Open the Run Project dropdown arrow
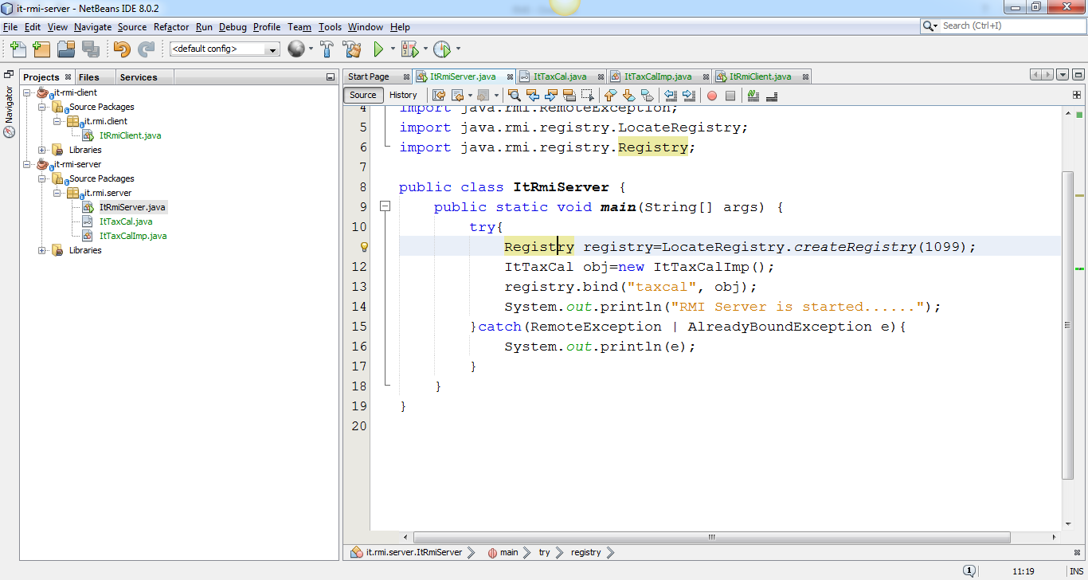The width and height of the screenshot is (1088, 580). 393,49
